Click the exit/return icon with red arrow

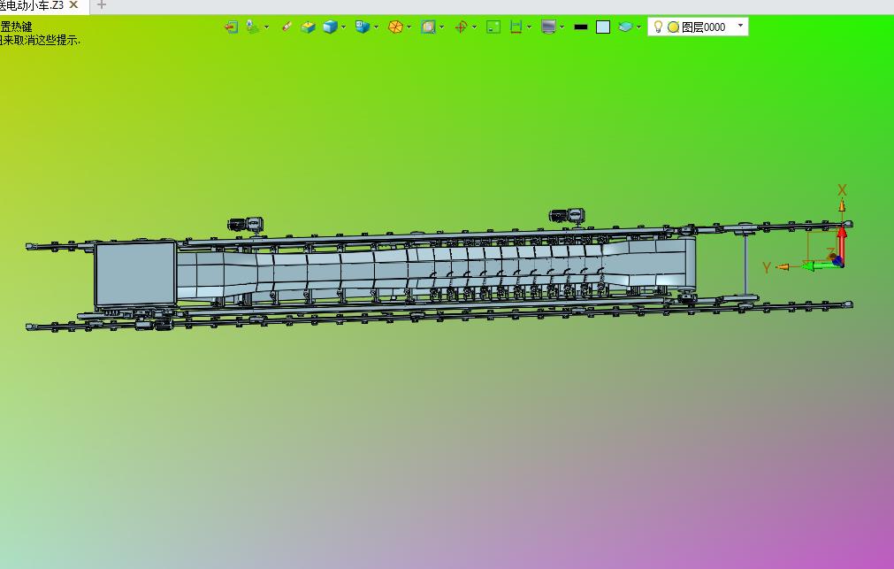coord(231,27)
